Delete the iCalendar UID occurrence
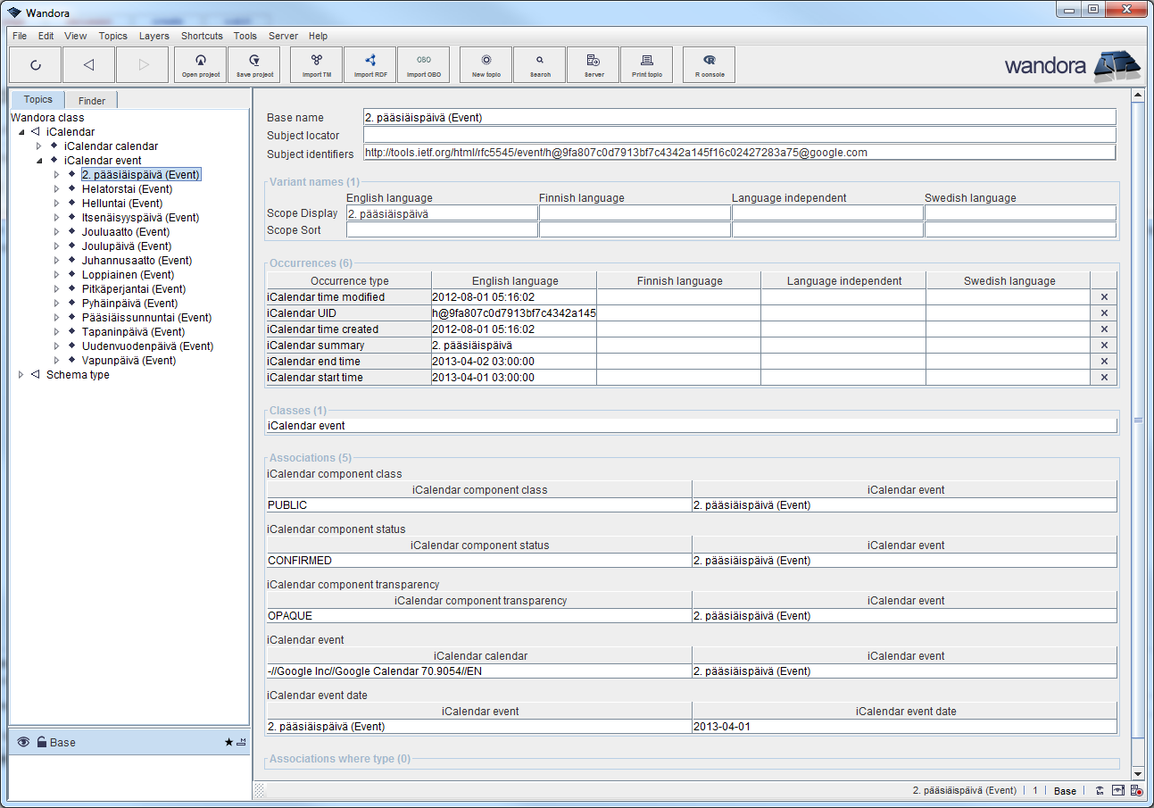 coord(1104,312)
